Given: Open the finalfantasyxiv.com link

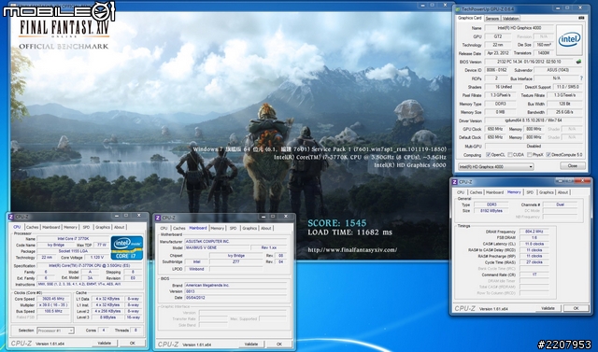Looking at the screenshot, I should [352, 250].
